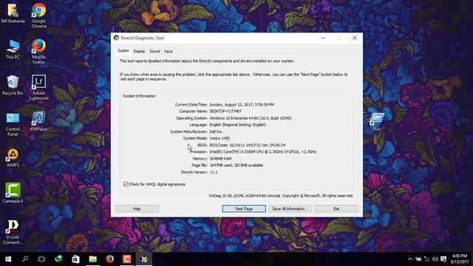This screenshot has height=266, width=473.
Task: Show hidden system tray icons
Action: (410, 259)
